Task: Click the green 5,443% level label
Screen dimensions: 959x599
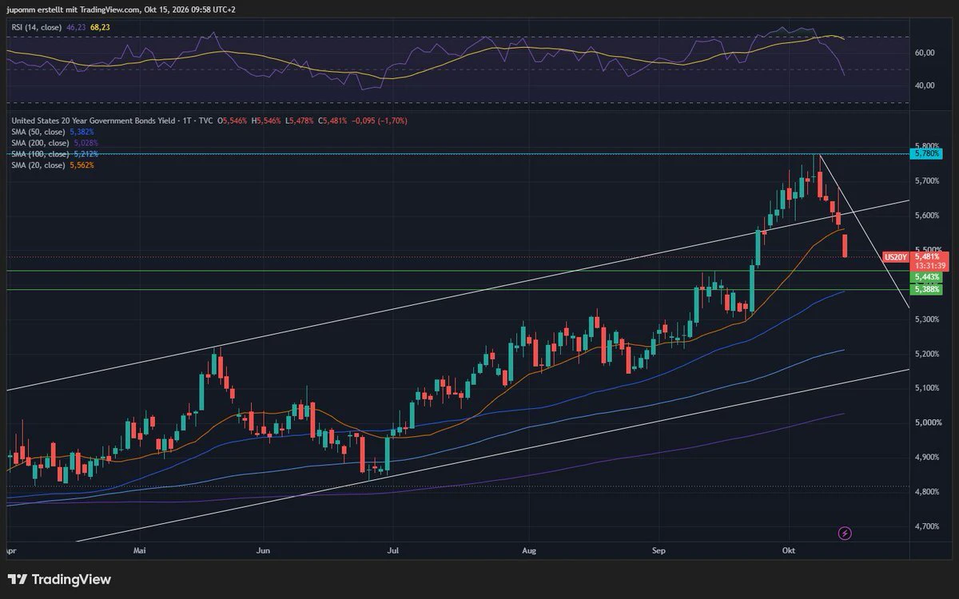Action: (x=926, y=276)
